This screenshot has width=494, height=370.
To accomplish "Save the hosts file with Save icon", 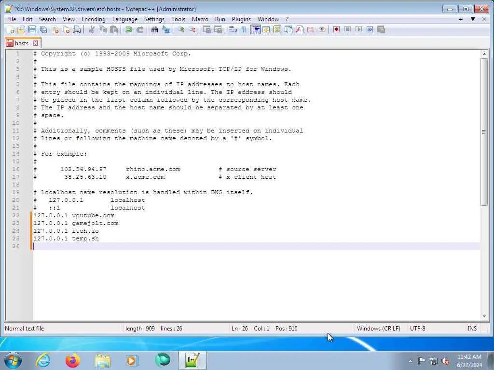I will pos(32,29).
